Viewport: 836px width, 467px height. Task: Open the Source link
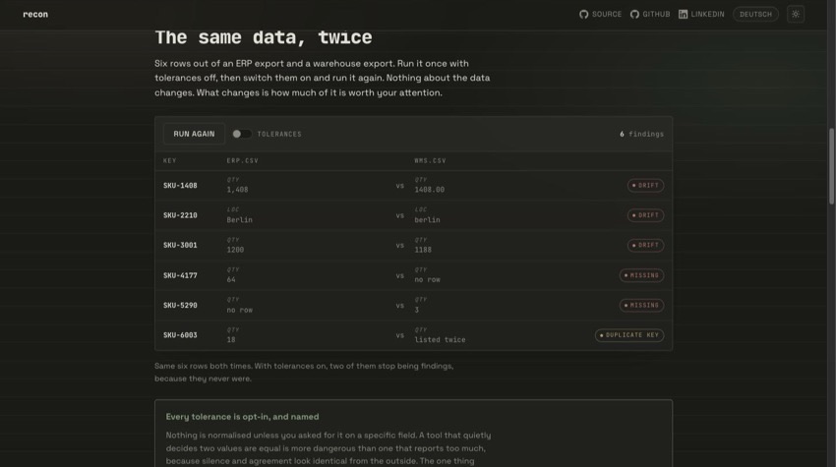600,15
